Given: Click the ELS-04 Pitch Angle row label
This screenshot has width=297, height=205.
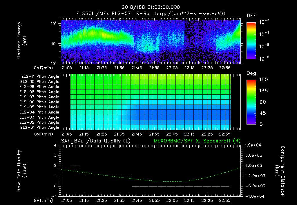Looking at the screenshot, I should pos(39,112).
